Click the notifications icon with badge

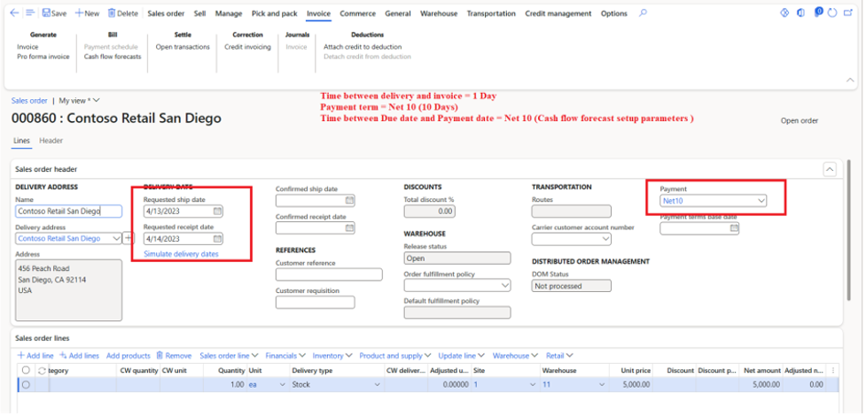(x=819, y=12)
